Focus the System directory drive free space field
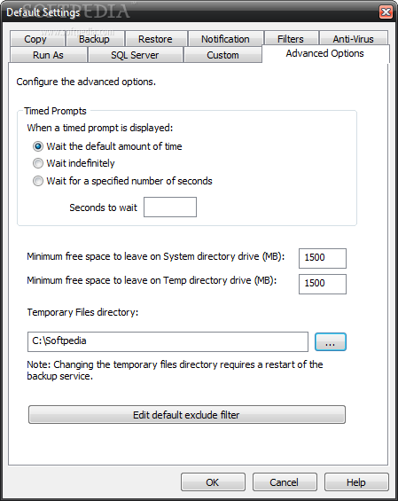 point(323,258)
